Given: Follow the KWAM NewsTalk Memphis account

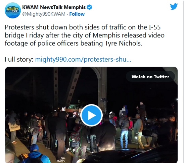Looking at the screenshot, I should [77, 14].
